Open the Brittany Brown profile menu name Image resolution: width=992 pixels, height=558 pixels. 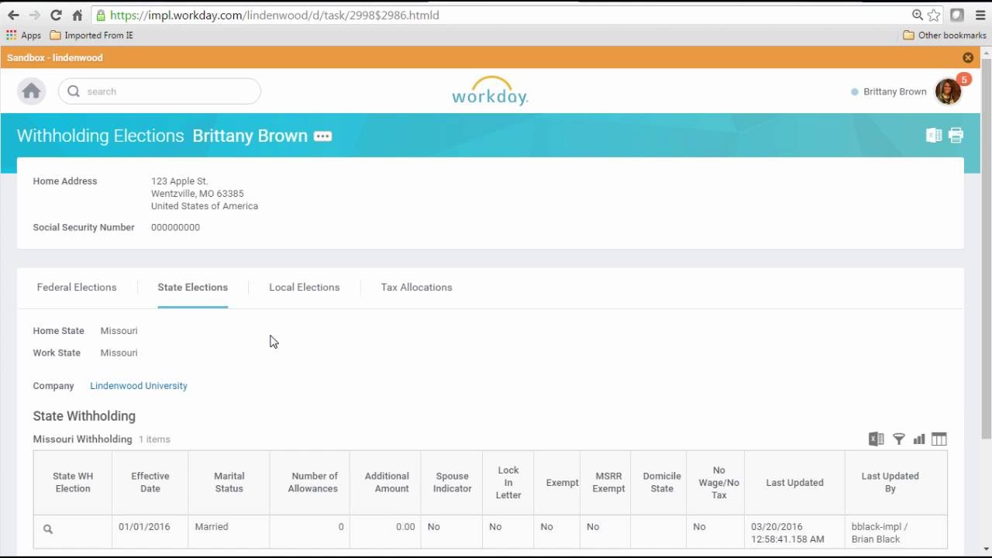click(x=894, y=91)
